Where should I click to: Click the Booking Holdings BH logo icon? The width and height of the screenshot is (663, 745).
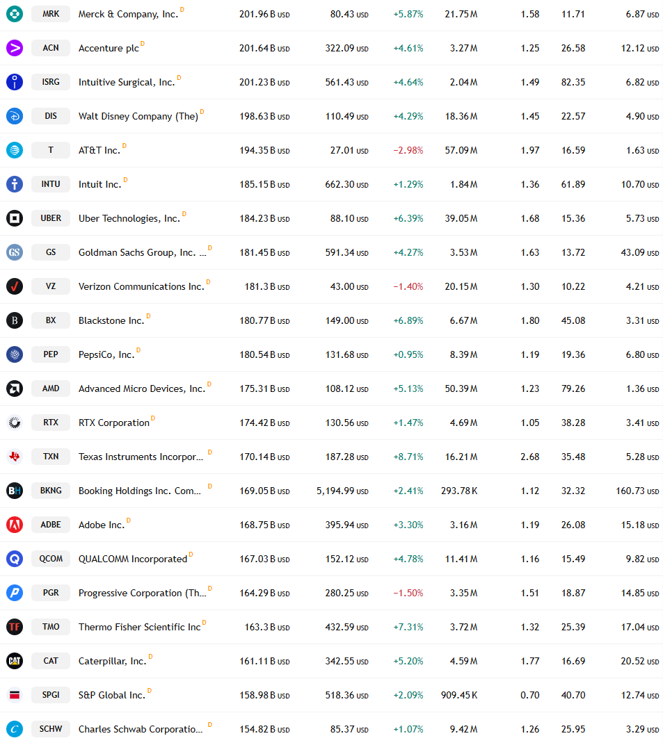click(x=15, y=491)
